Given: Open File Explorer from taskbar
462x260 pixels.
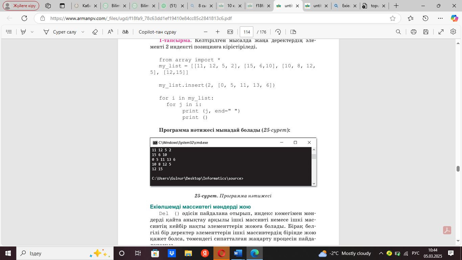Looking at the screenshot, I should click(188, 253).
